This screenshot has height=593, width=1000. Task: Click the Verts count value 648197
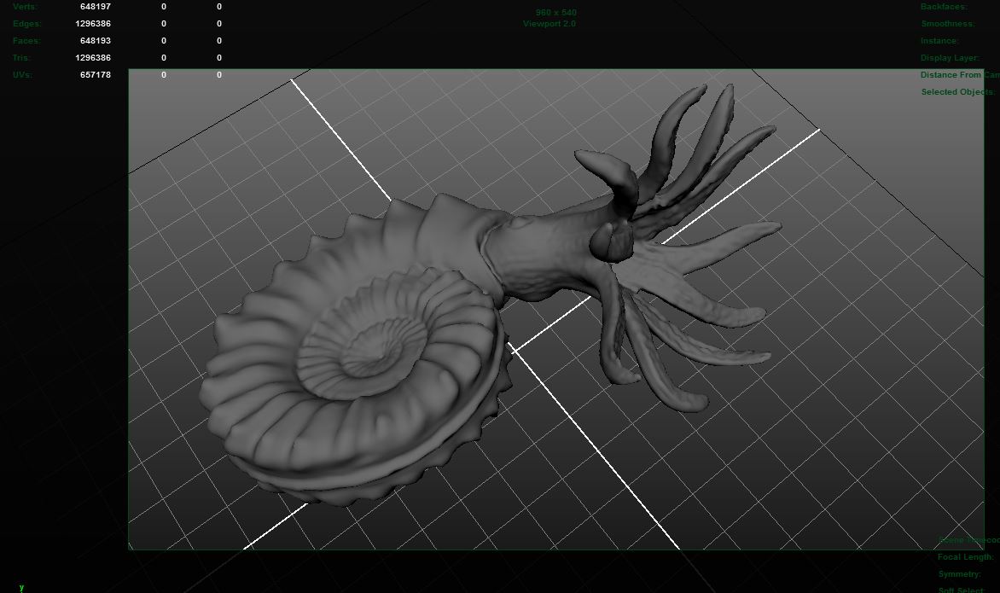tap(96, 6)
